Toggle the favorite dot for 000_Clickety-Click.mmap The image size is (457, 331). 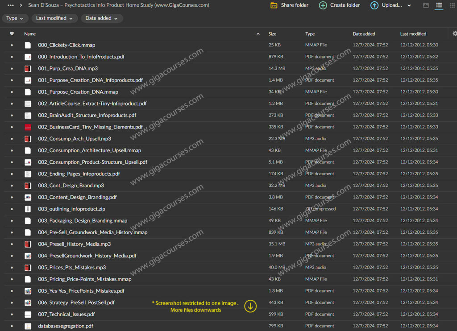12,45
